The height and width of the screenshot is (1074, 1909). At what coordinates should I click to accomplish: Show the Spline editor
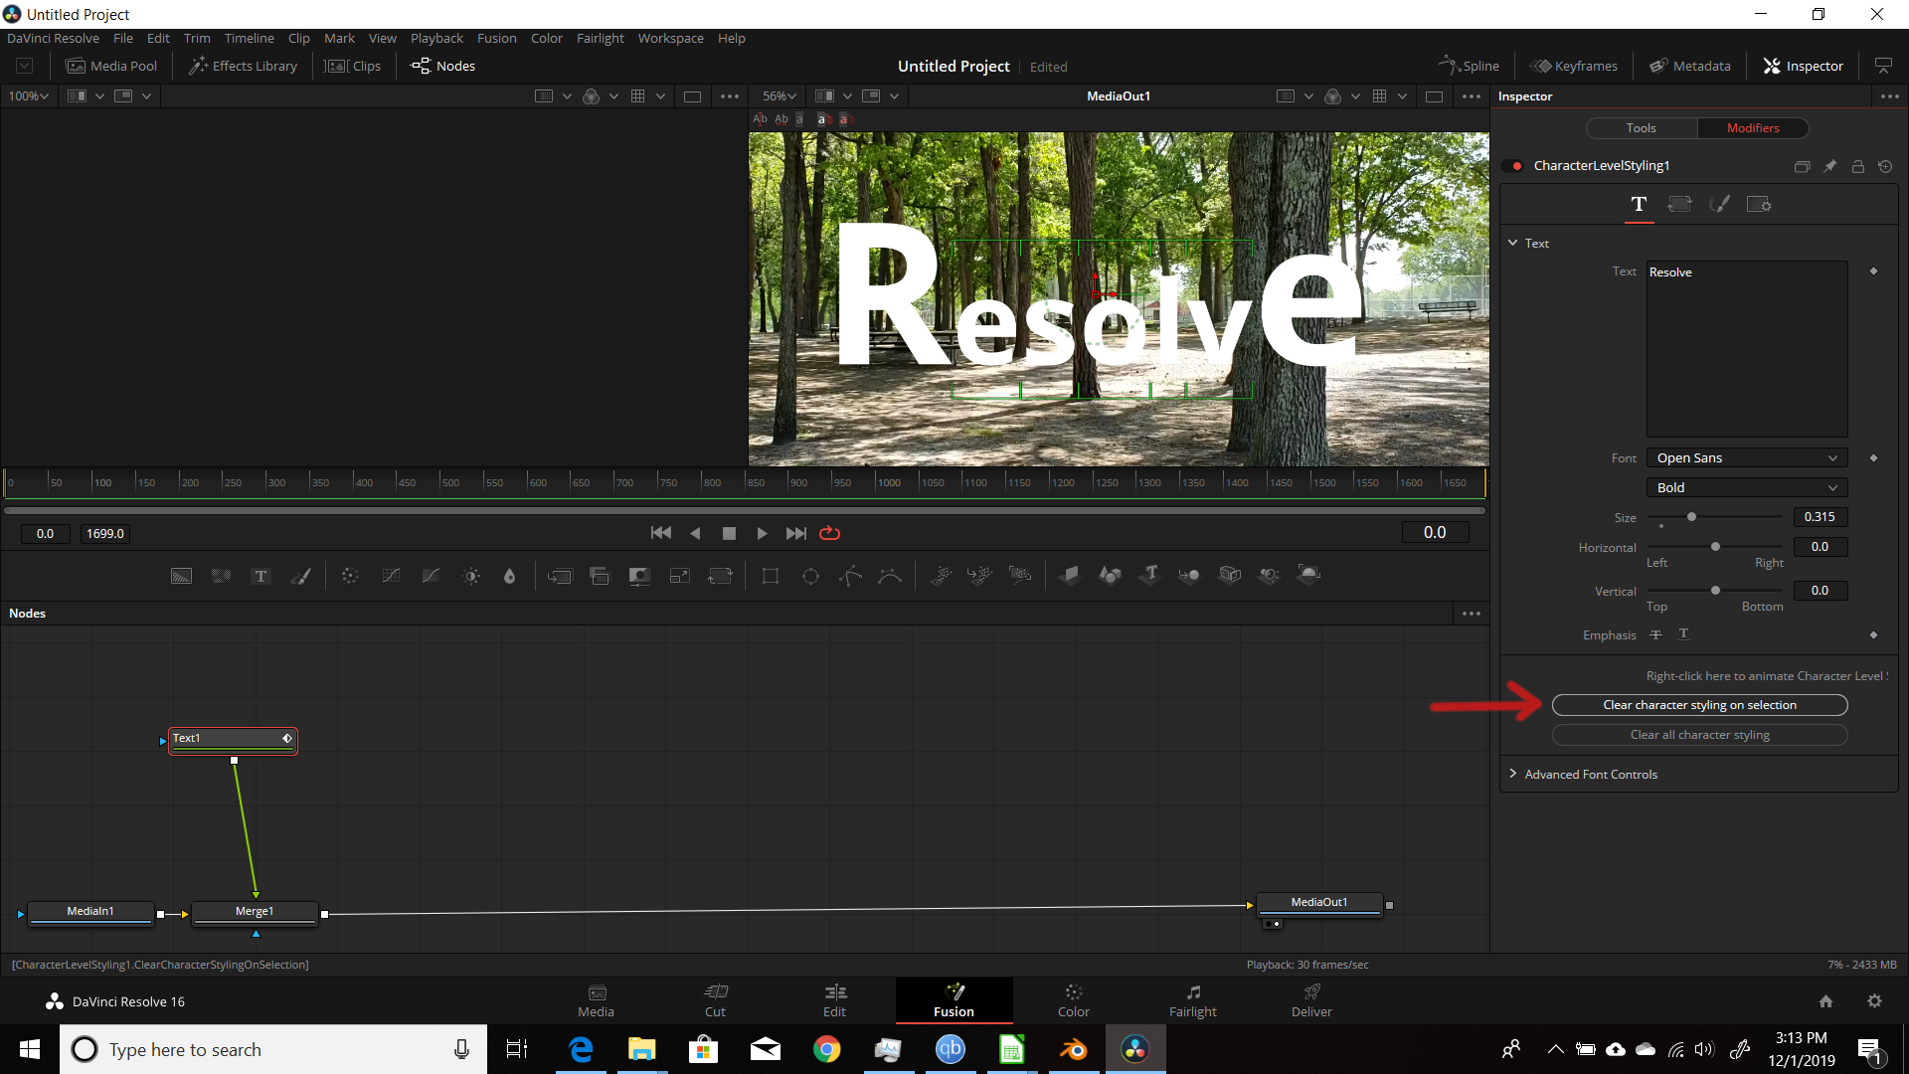coord(1469,66)
